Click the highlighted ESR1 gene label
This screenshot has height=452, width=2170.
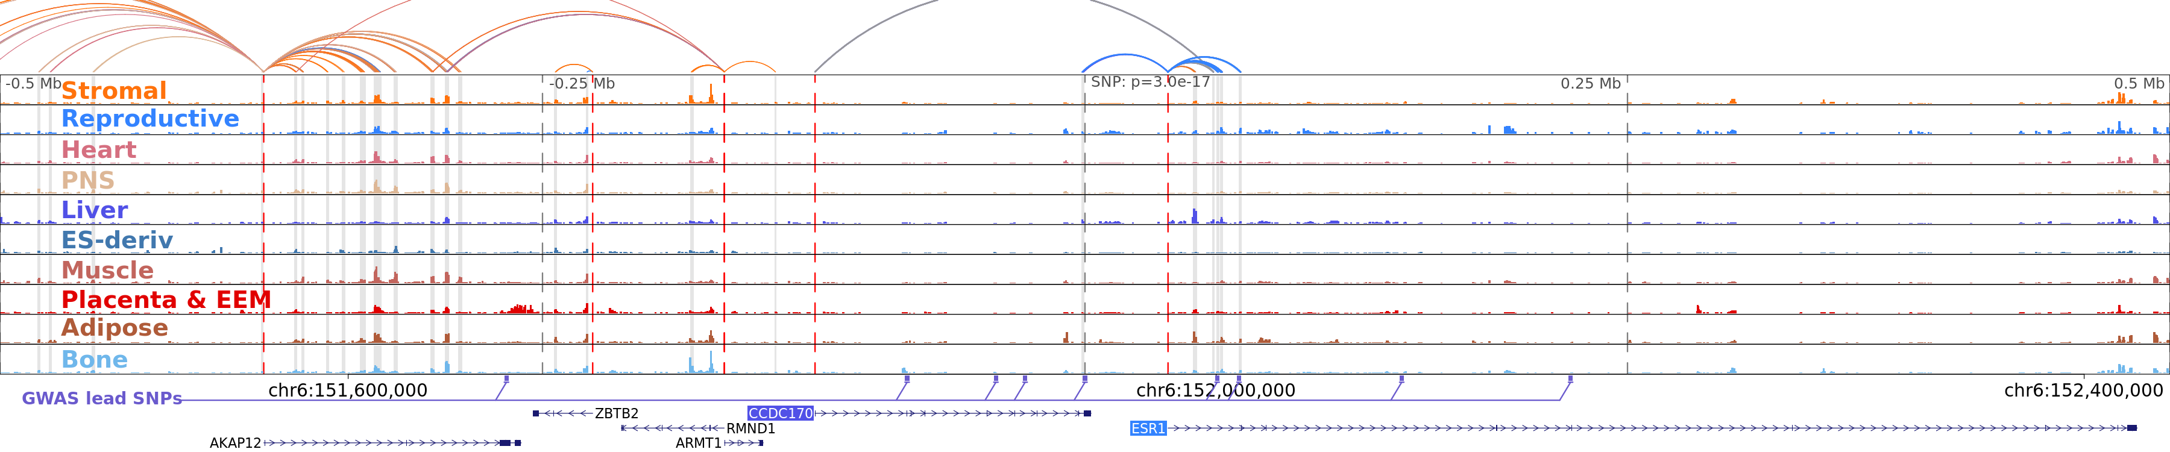click(x=1147, y=428)
